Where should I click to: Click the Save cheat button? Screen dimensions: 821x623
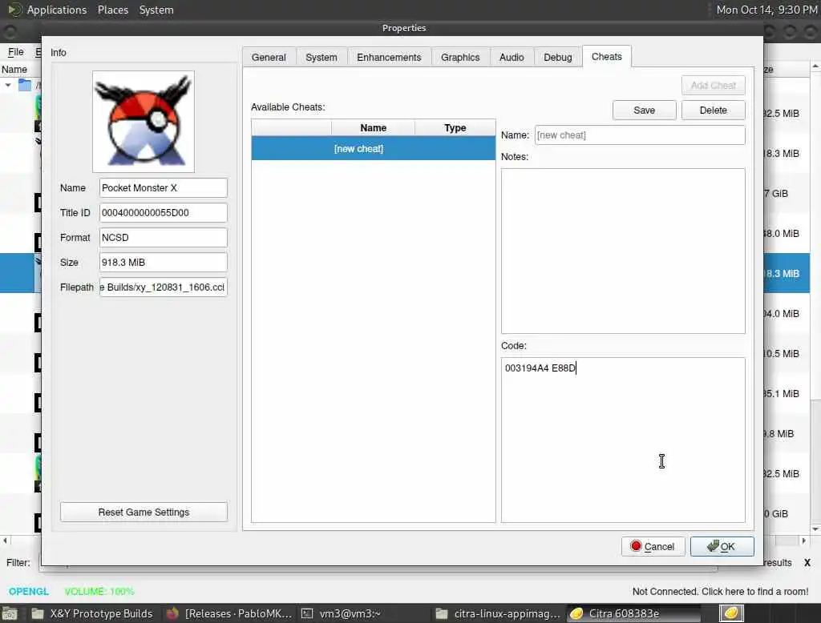coord(644,111)
